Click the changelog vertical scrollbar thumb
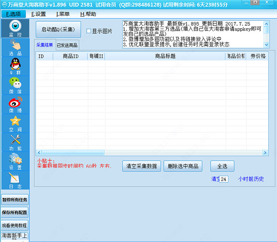This screenshot has width=277, height=242. coord(266,30)
